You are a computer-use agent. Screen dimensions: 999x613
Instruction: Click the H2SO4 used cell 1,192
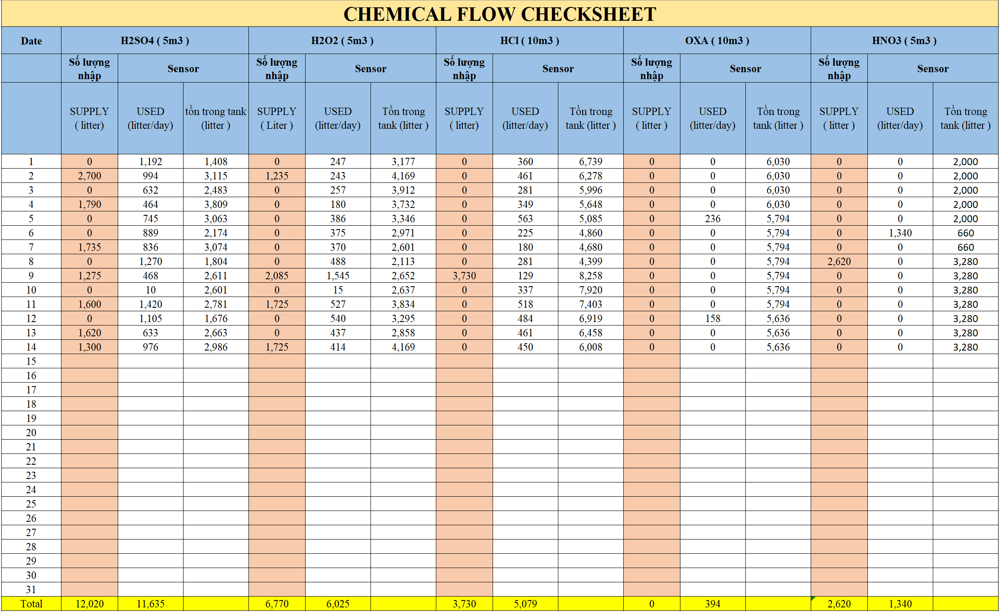[x=151, y=162]
